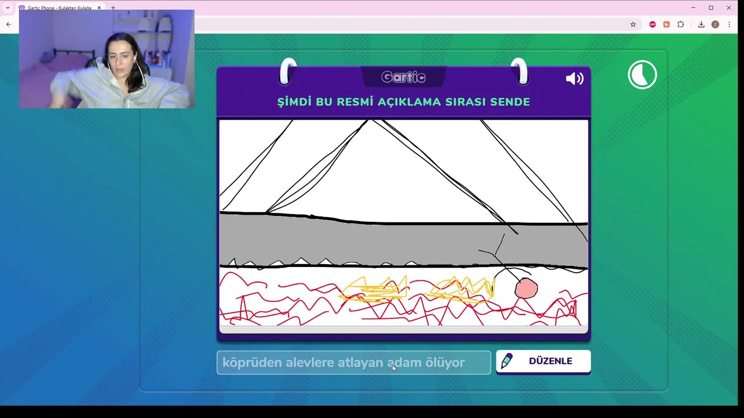Open the ABP Adblock Plus extension
Viewport: 744px width, 418px height.
[653, 24]
